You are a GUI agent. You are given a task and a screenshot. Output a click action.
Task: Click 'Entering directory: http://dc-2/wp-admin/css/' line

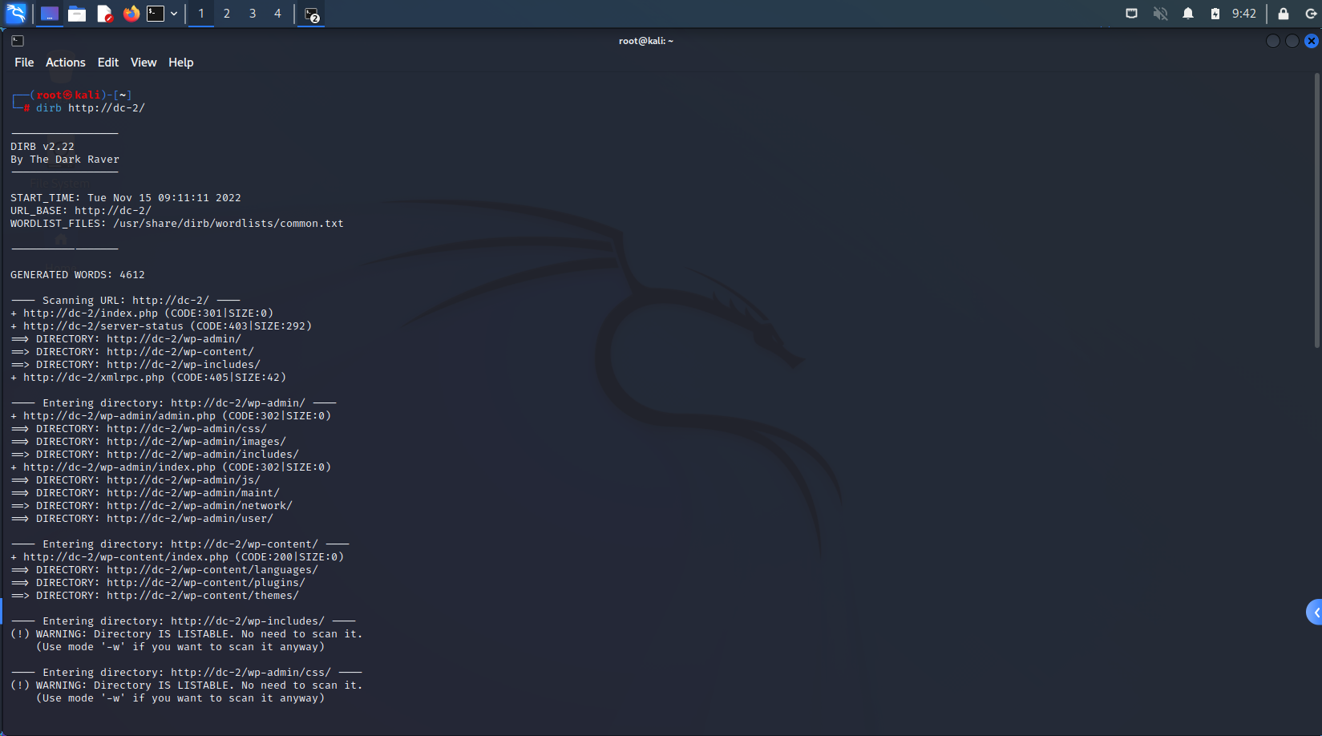coord(187,673)
